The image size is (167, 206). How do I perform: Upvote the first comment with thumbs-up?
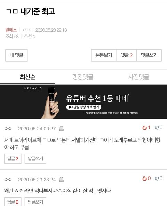(146, 128)
